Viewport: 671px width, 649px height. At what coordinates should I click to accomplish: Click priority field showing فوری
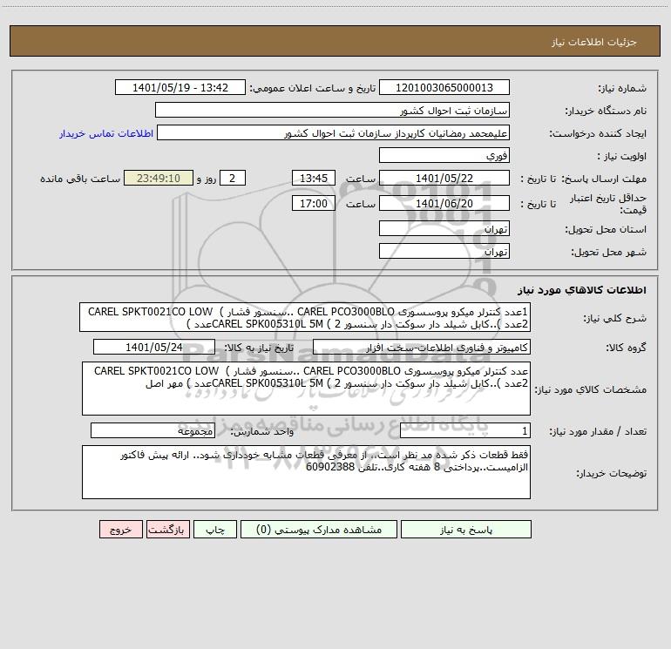pos(444,155)
